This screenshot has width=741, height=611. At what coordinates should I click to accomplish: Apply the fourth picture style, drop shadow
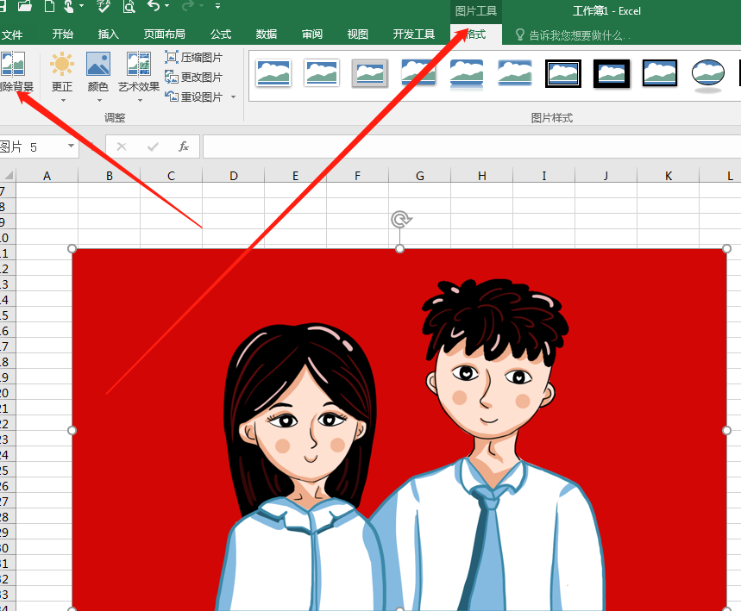click(418, 73)
